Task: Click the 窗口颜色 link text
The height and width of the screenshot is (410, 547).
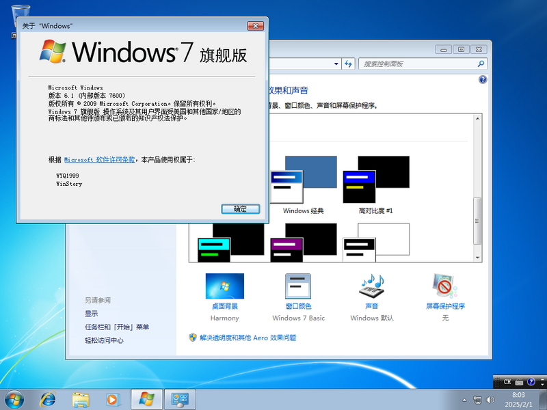Action: pyautogui.click(x=298, y=306)
